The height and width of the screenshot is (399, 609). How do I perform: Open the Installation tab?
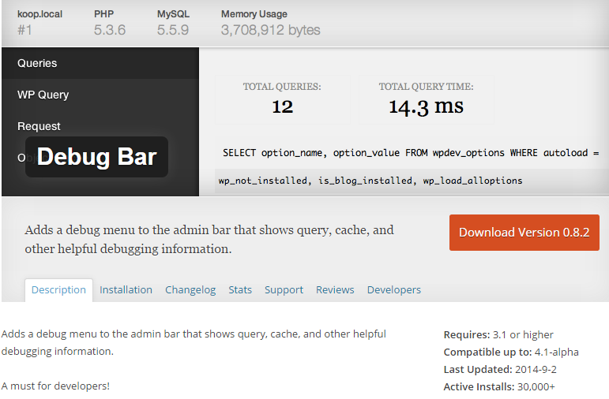point(126,290)
